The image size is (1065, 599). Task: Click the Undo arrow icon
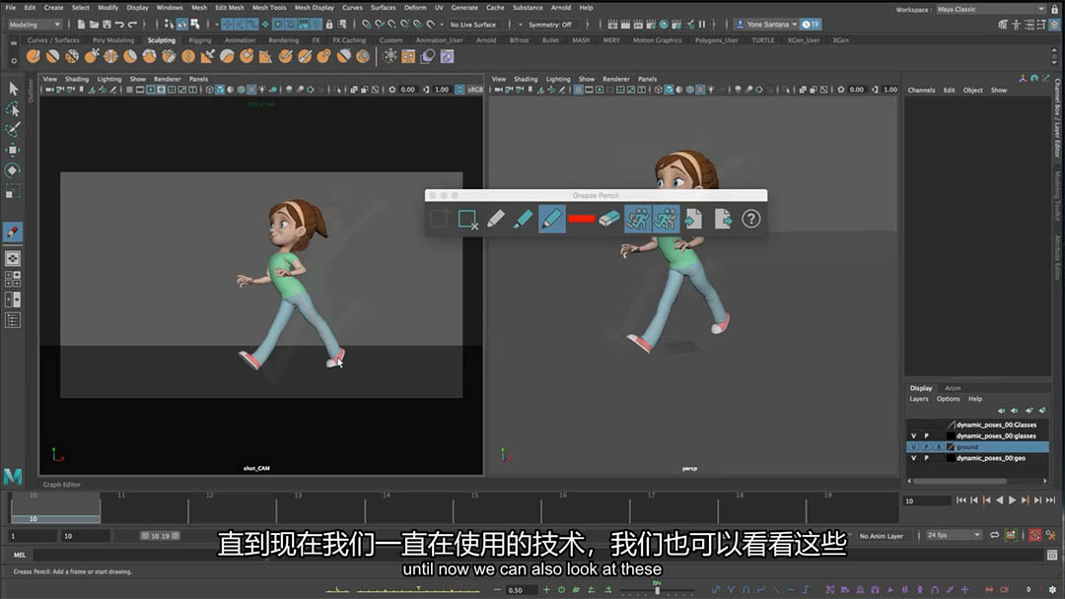tap(119, 25)
